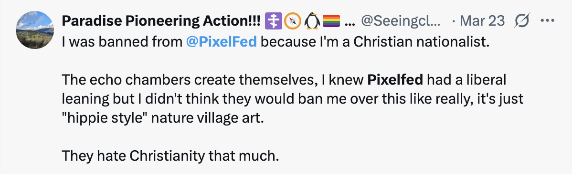Open the @Seeingcl... handle link
Image resolution: width=572 pixels, height=174 pixels.
[401, 22]
